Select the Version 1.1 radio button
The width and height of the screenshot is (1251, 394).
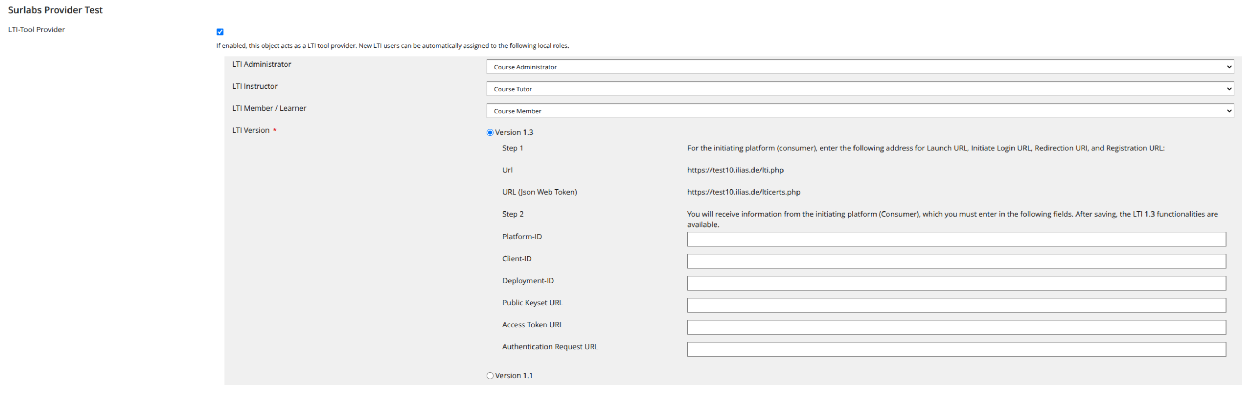490,376
